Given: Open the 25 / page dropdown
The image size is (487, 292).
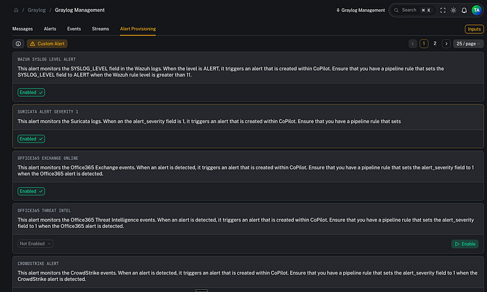Looking at the screenshot, I should [x=468, y=44].
